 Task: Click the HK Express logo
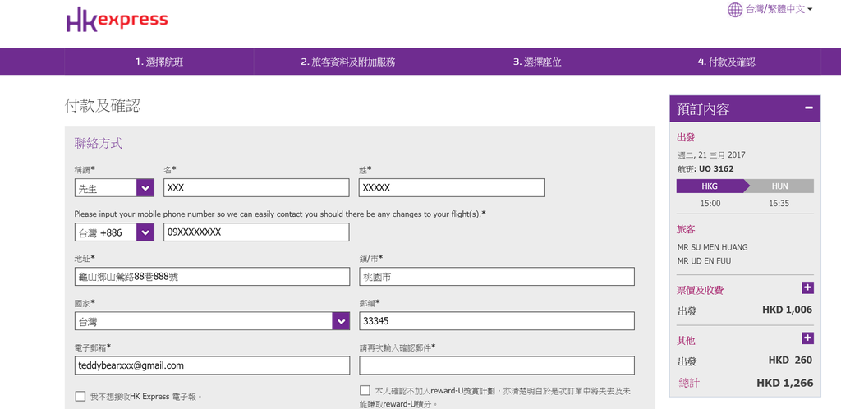click(117, 19)
